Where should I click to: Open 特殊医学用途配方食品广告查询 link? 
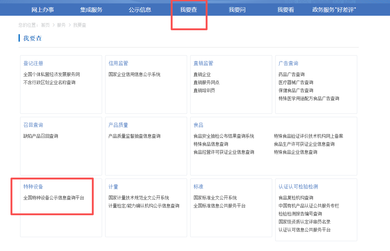click(x=309, y=98)
